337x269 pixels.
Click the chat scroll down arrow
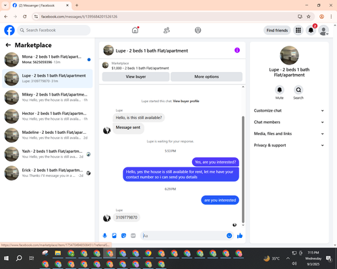point(243,225)
